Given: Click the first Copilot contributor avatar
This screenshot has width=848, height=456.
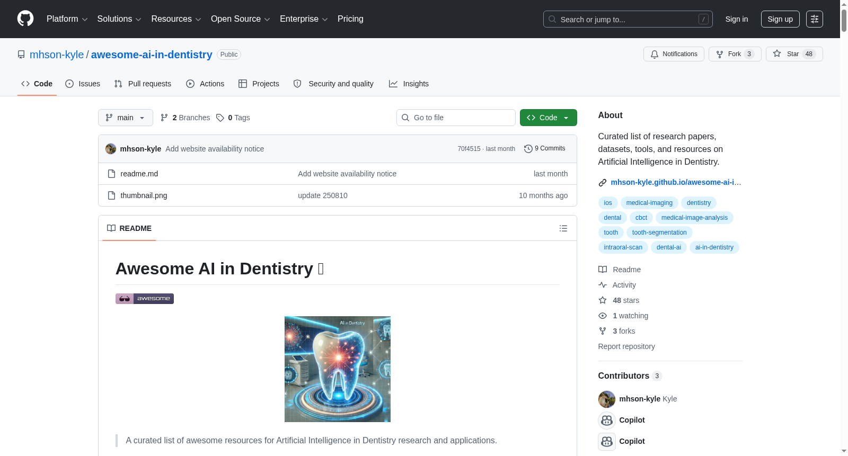Looking at the screenshot, I should pyautogui.click(x=607, y=420).
